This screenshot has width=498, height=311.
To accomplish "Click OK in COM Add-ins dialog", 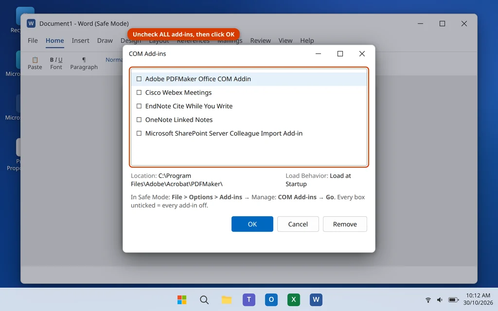I will [x=252, y=224].
